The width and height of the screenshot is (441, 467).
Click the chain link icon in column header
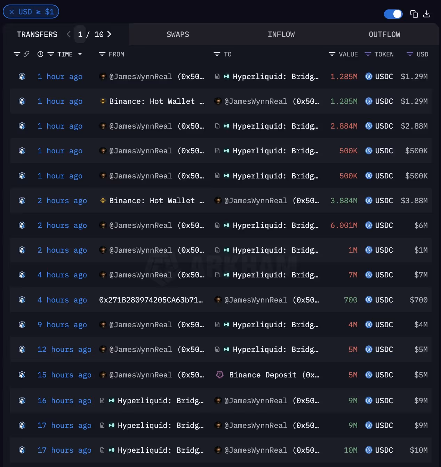pos(26,54)
